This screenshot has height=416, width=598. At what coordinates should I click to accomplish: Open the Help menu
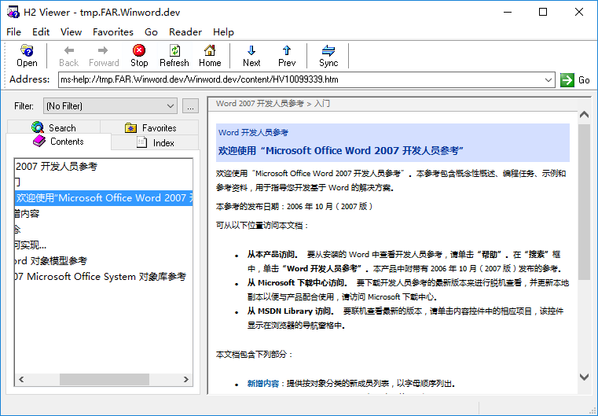[223, 32]
